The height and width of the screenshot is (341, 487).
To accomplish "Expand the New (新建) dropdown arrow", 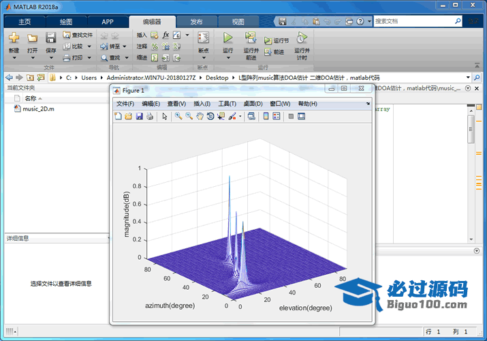I will 14,58.
